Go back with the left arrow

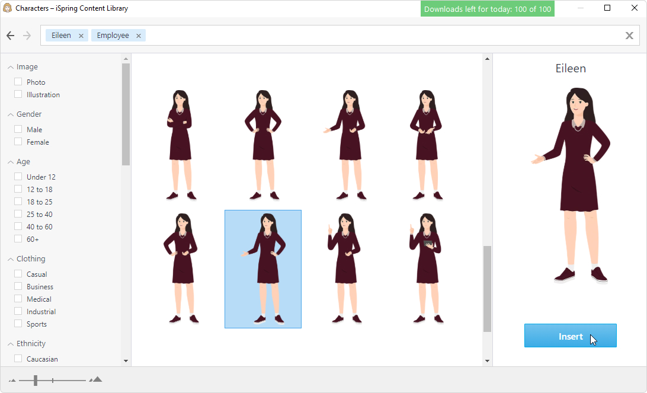(11, 36)
